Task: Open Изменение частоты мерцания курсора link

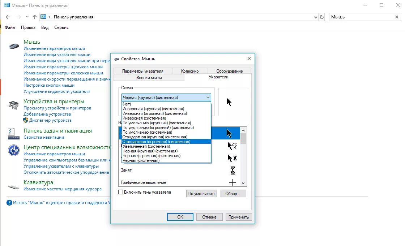Action: coord(63,189)
